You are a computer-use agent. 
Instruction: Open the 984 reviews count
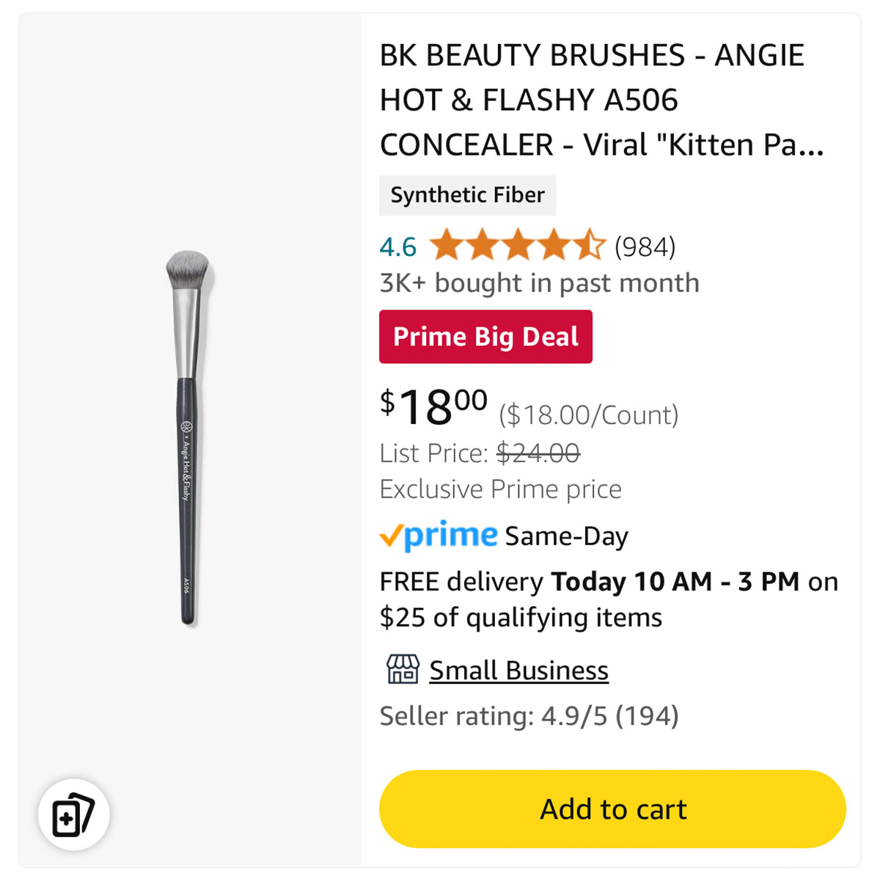645,247
